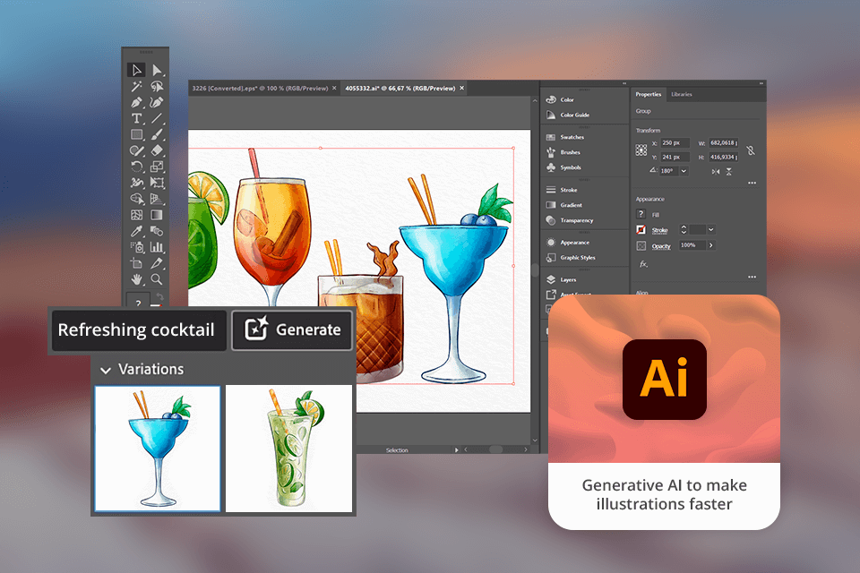Screen dimensions: 860x573
Task: Show more Transform options
Action: click(752, 184)
